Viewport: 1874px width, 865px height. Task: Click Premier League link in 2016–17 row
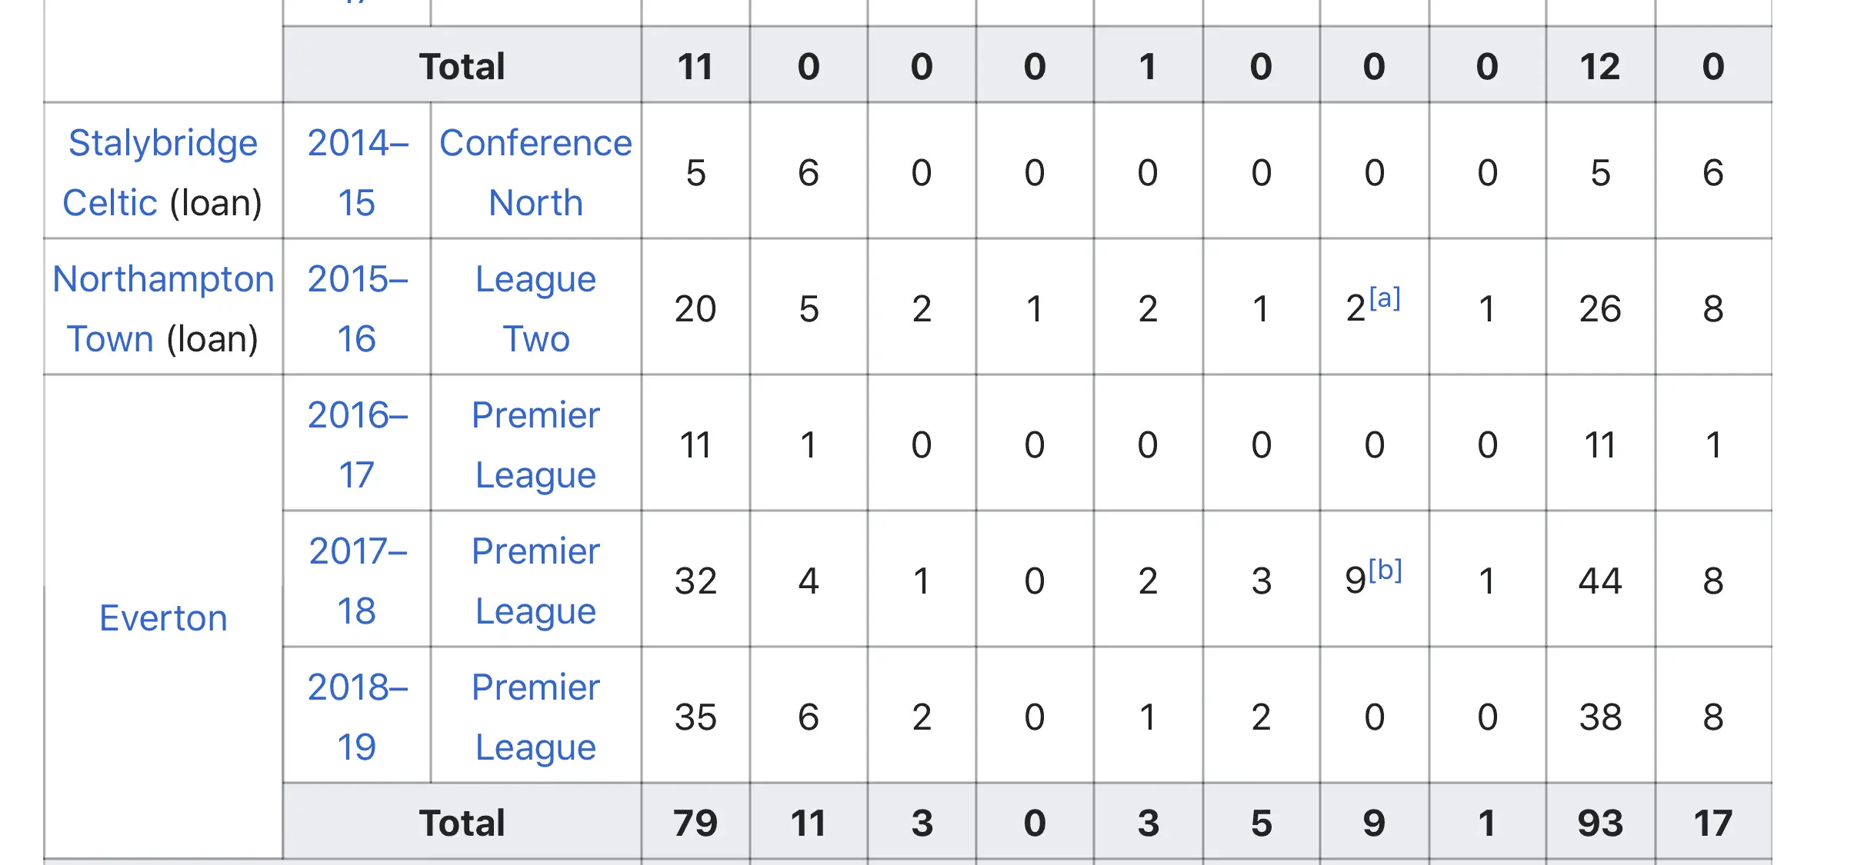[535, 444]
